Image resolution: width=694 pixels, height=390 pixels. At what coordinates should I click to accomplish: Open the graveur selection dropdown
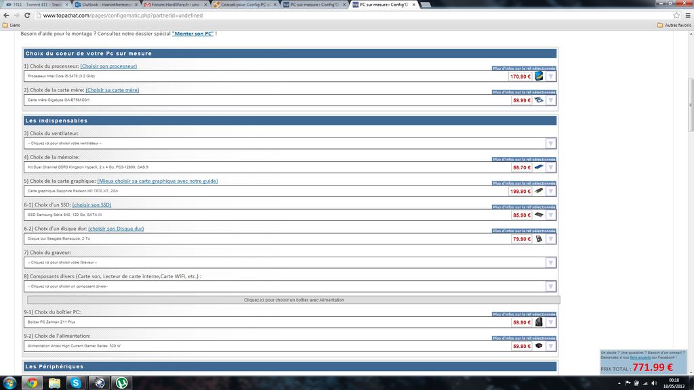point(550,262)
